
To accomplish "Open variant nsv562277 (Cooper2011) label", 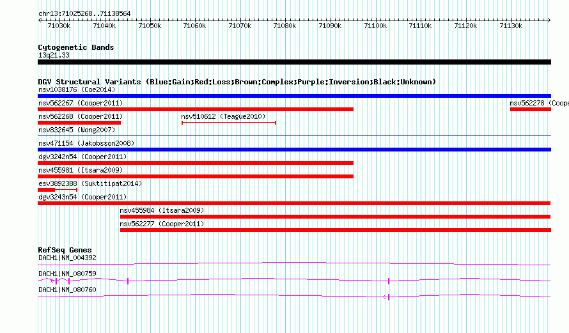I will pyautogui.click(x=162, y=224).
